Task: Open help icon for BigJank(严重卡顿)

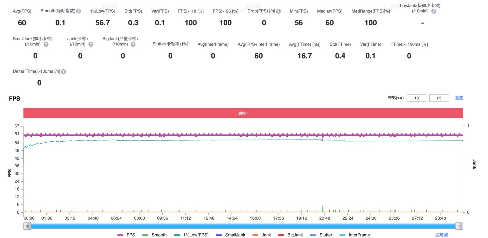Action: coord(133,44)
